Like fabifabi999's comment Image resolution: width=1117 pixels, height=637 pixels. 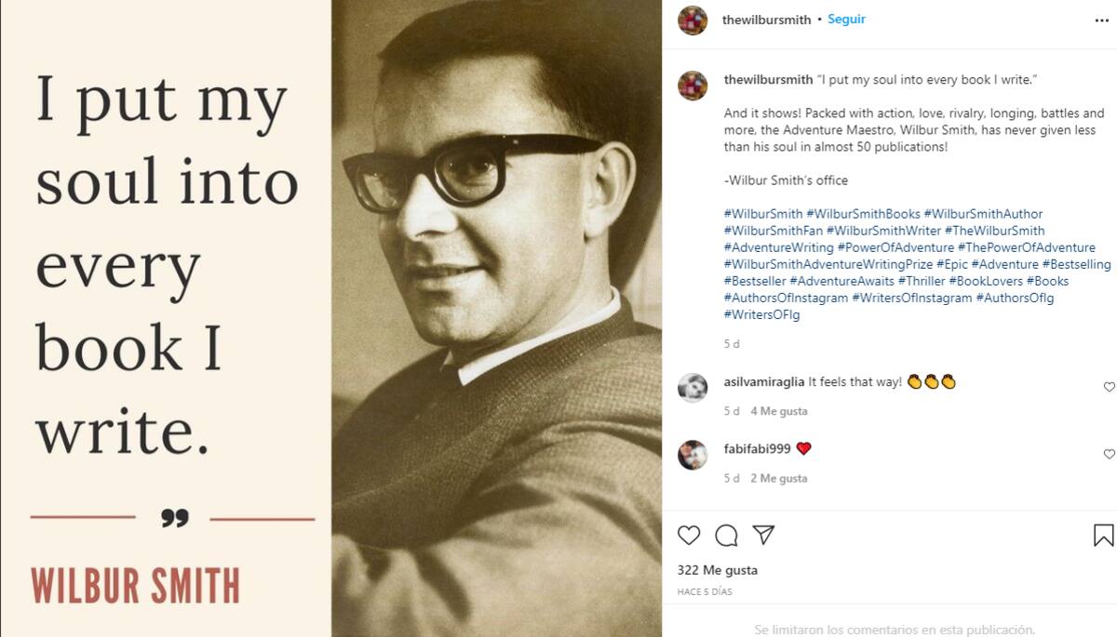(1109, 454)
